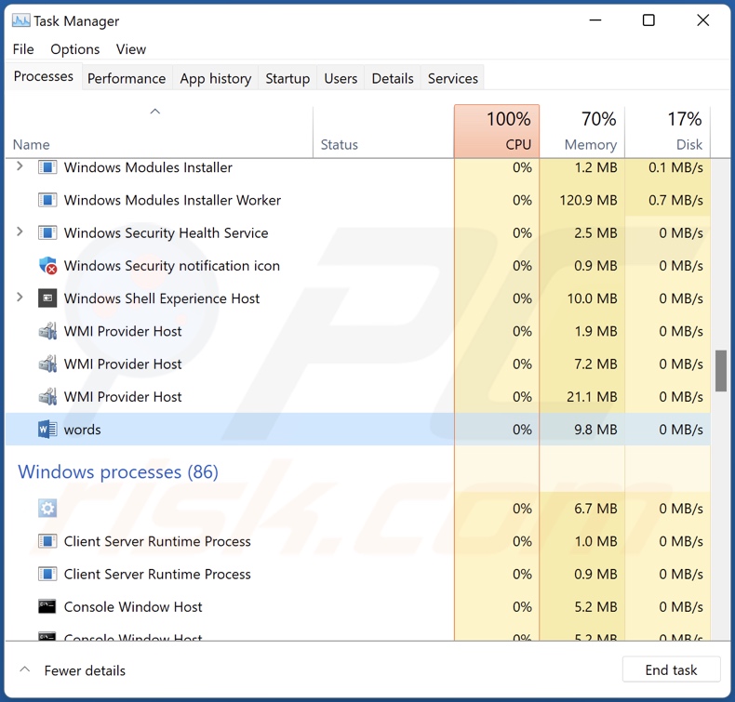Image resolution: width=735 pixels, height=702 pixels.
Task: Click the WMI Provider Host icon with 1.9 MB
Action: coord(47,331)
